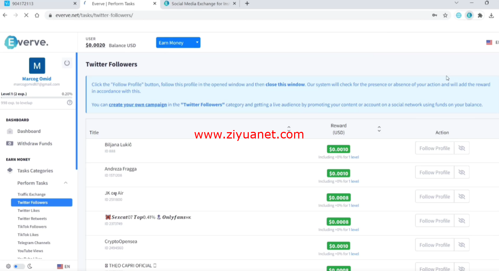This screenshot has height=271, width=499.
Task: Click the $0.0008 reward for JK on Air
Action: click(x=338, y=197)
